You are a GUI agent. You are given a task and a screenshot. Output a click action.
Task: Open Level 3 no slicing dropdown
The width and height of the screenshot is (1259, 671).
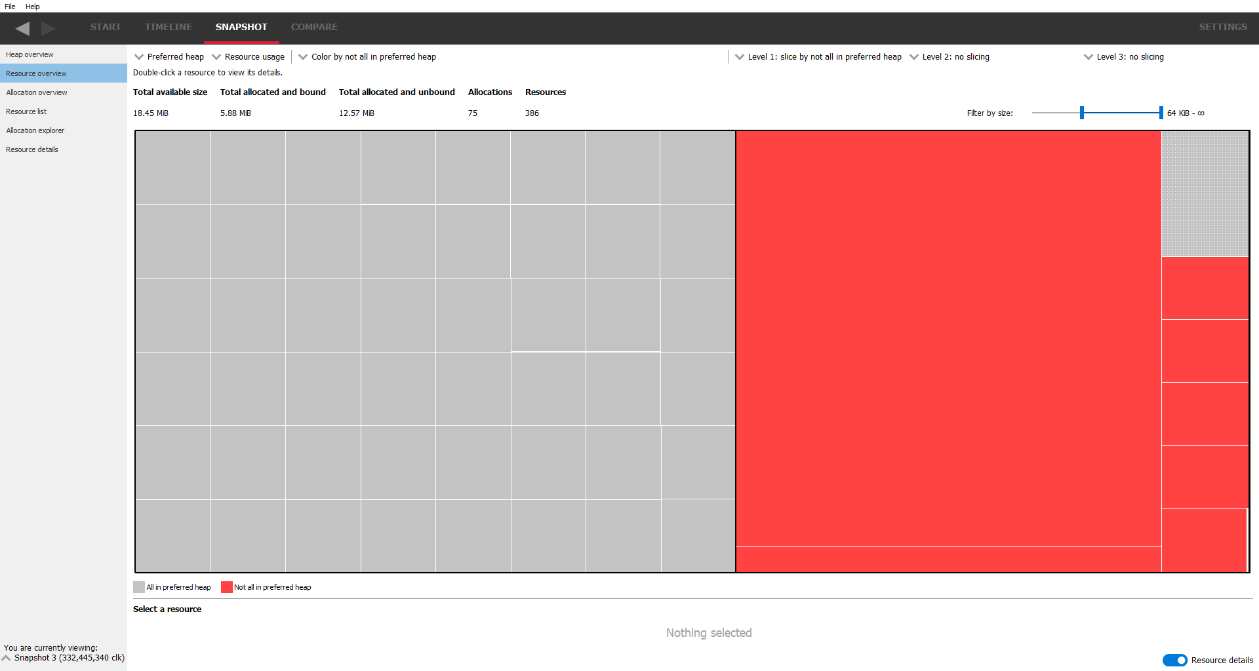pos(1123,57)
